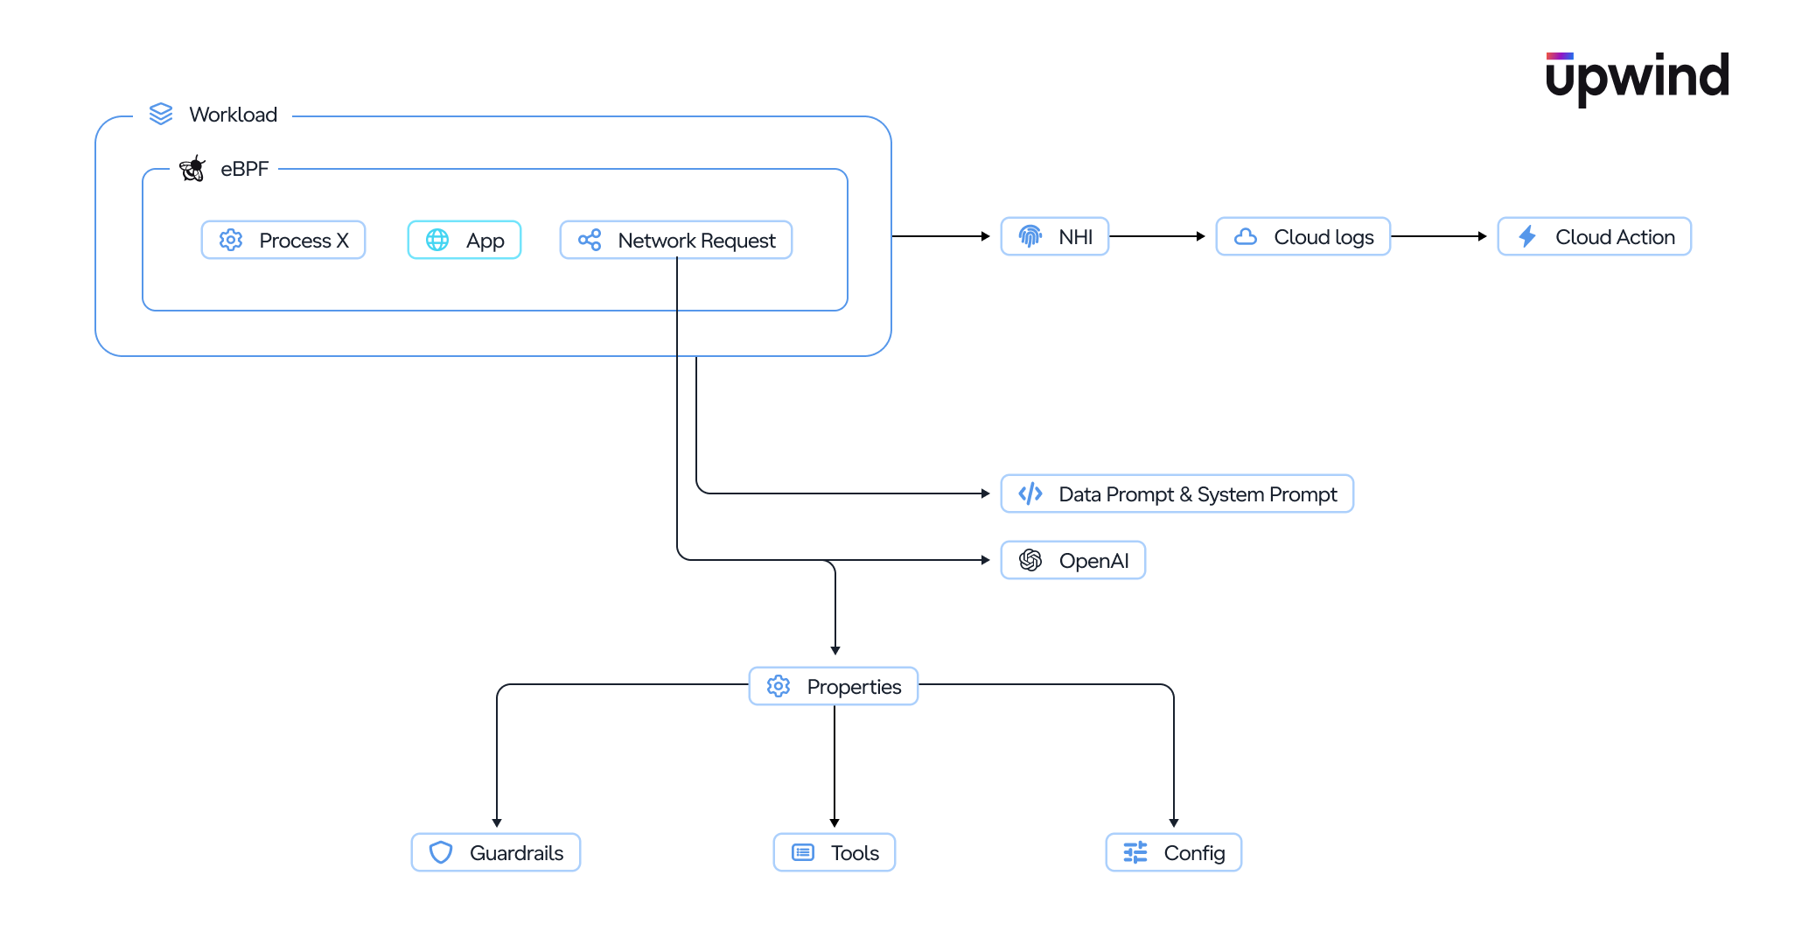Click the Properties gear icon
The height and width of the screenshot is (945, 1809).
coord(779,686)
